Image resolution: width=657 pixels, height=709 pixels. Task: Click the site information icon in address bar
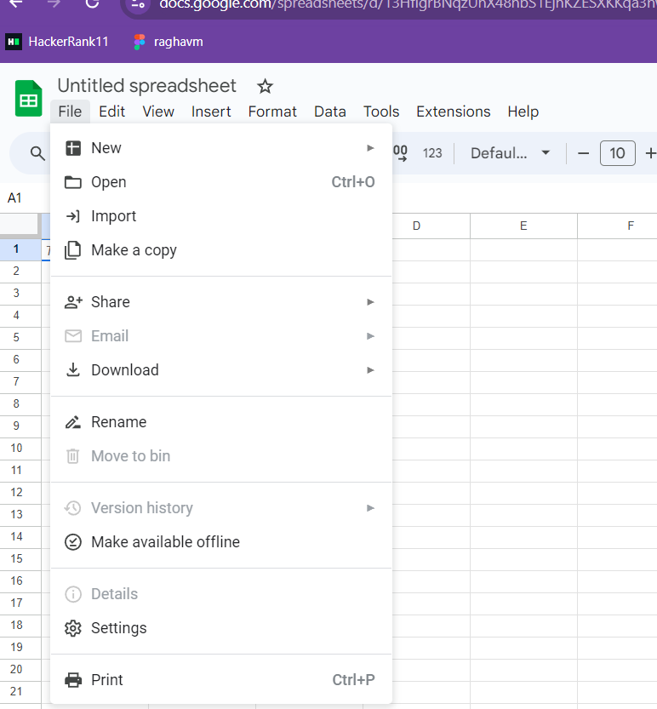point(139,4)
